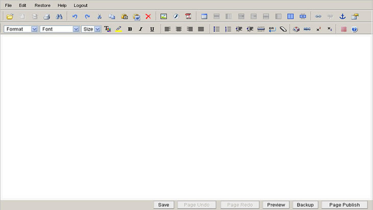This screenshot has height=210, width=373.
Task: Align text right
Action: tap(190, 29)
